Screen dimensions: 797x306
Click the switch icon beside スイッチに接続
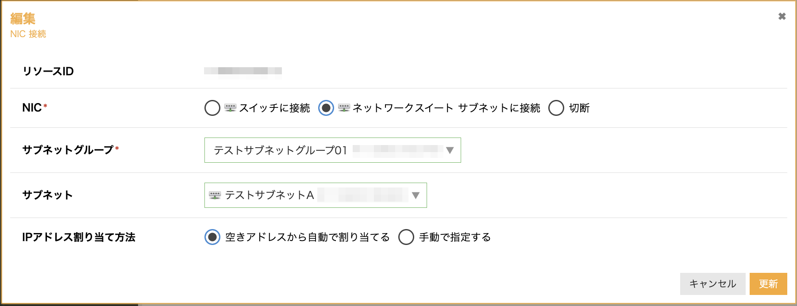coord(230,107)
